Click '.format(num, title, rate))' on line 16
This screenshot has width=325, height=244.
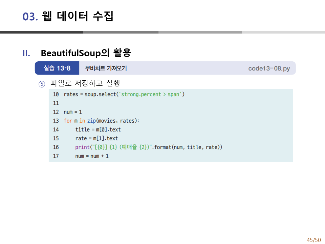click(x=187, y=147)
